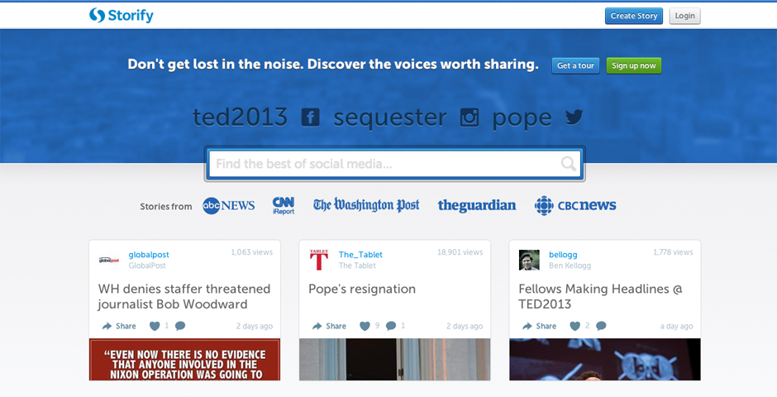Viewport: 777px width, 397px height.
Task: Open the Pope's resignation story title
Action: coord(362,289)
